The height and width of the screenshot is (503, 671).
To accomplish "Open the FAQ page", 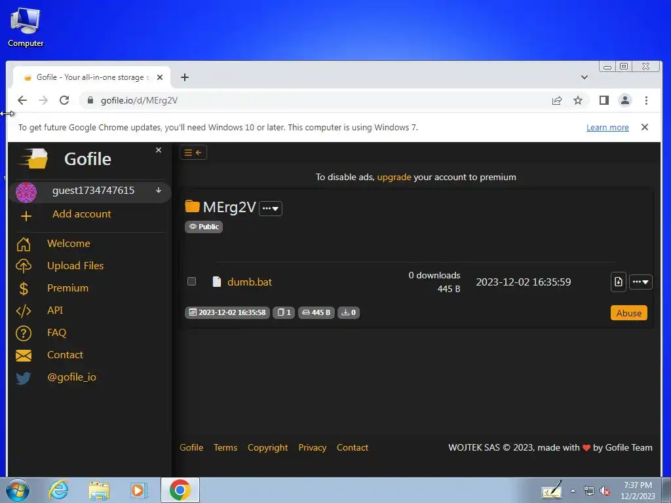I will 56,332.
